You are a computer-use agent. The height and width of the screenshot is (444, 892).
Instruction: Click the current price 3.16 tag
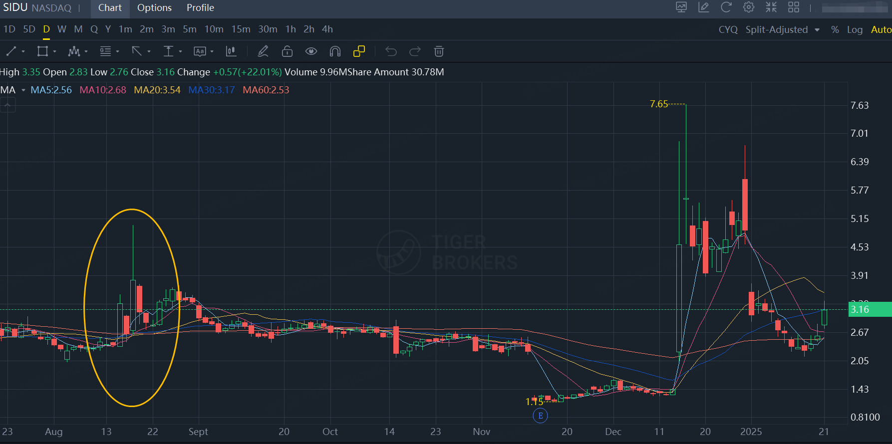(x=870, y=309)
